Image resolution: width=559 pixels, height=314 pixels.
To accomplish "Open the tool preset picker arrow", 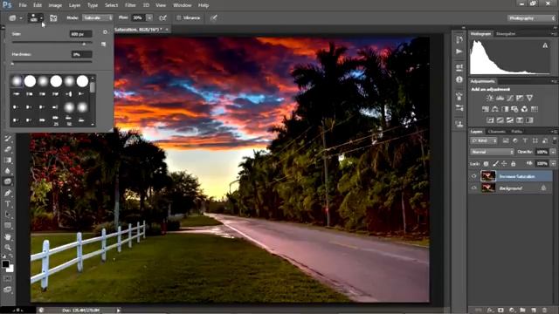I will pos(21,18).
